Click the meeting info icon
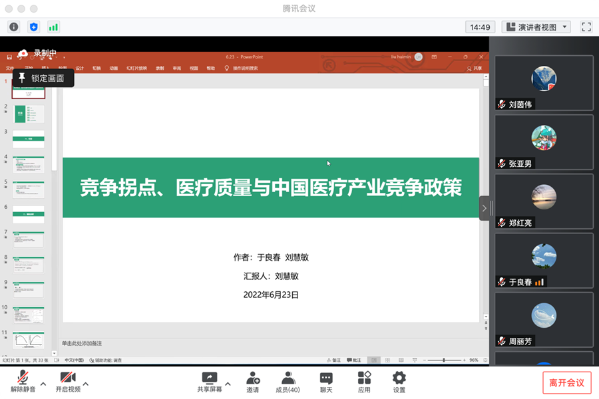Image resolution: width=599 pixels, height=399 pixels. pos(14,27)
